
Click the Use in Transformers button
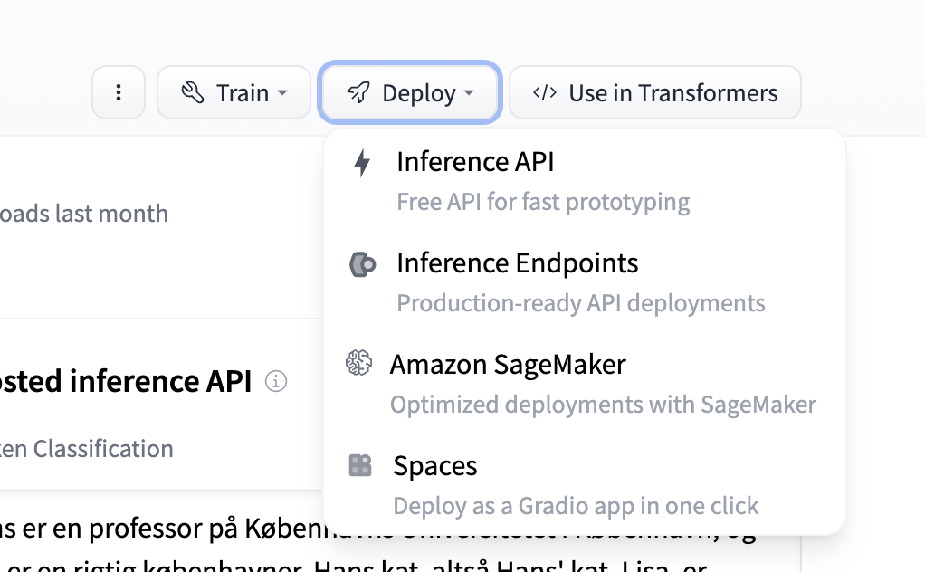655,92
